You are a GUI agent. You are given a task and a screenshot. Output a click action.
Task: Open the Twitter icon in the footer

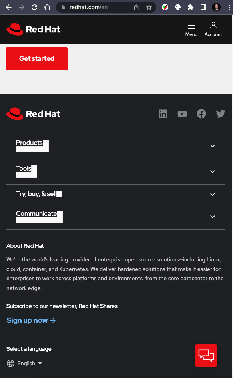221,114
